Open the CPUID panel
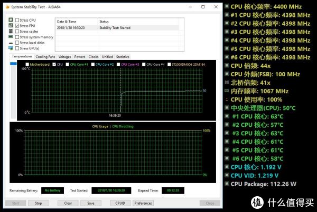The image size is (317, 212). (120, 203)
